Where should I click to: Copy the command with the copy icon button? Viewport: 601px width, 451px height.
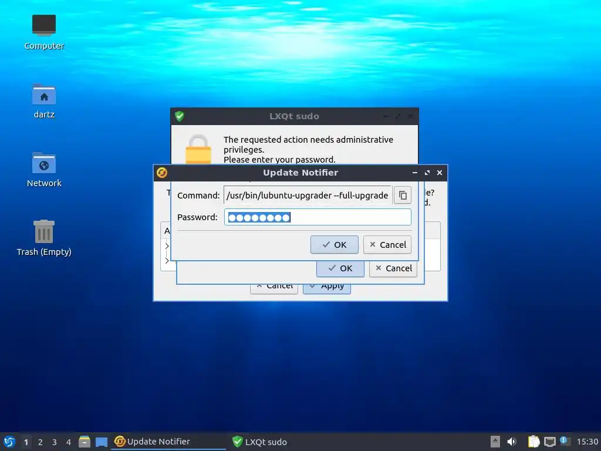click(403, 195)
